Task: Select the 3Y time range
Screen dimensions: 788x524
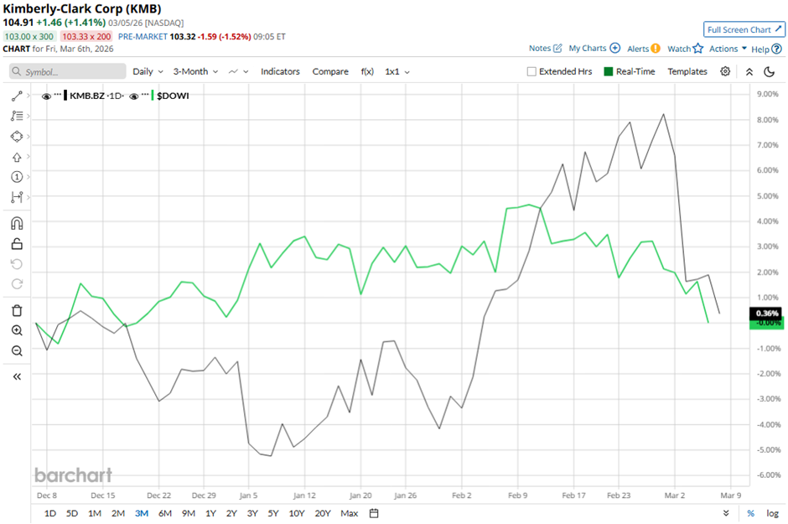Action: [252, 513]
